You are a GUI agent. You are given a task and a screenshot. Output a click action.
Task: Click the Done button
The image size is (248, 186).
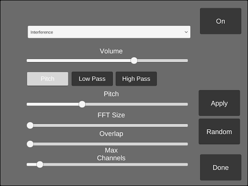pos(220,168)
